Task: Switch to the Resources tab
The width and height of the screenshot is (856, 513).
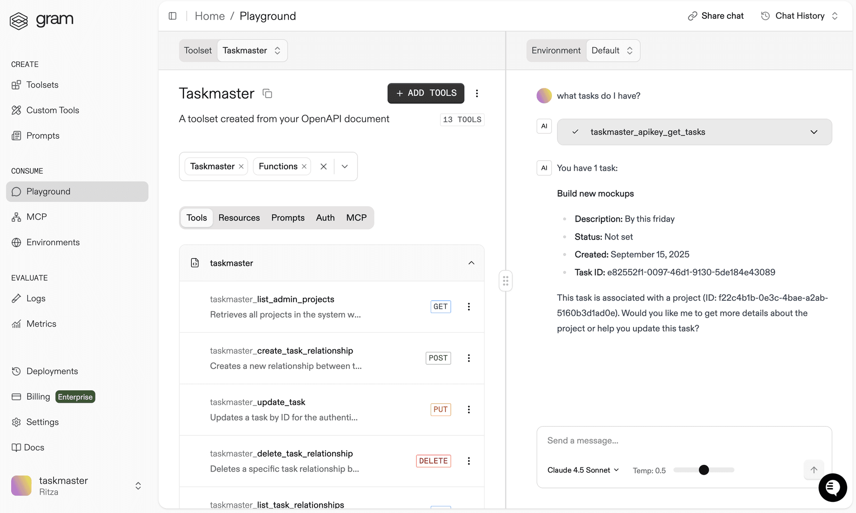Action: click(x=239, y=218)
